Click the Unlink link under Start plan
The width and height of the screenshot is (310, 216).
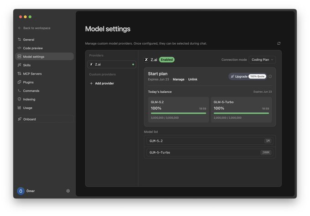coord(192,79)
